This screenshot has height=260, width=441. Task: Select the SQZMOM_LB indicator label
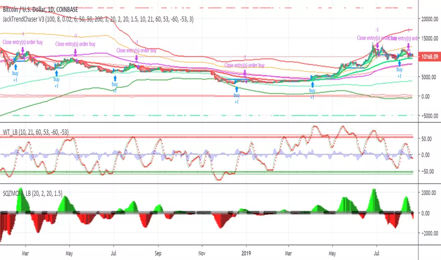point(33,193)
